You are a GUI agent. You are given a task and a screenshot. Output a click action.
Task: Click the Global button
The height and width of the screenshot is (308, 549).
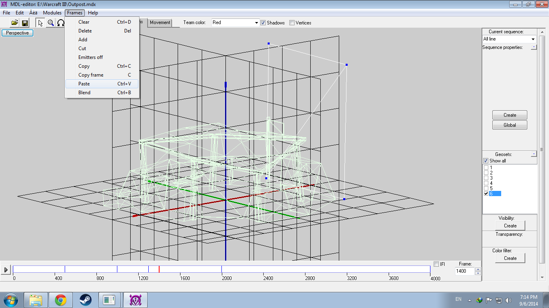point(510,125)
